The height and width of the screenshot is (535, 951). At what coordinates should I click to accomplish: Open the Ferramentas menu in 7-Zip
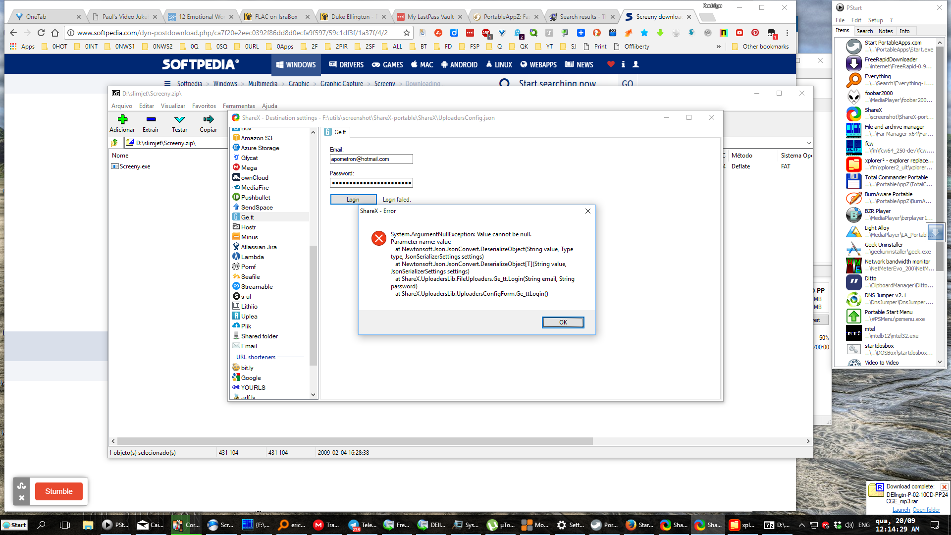239,106
